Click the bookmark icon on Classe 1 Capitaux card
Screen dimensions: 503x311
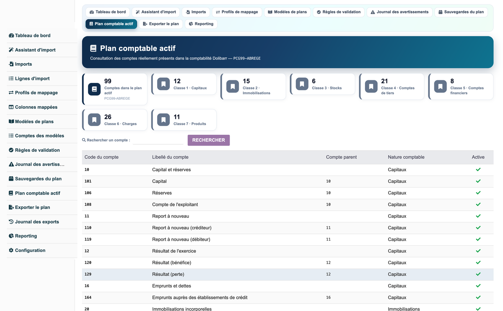(x=163, y=84)
